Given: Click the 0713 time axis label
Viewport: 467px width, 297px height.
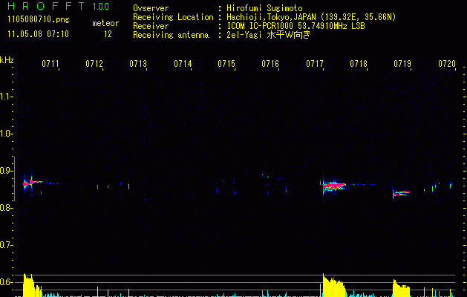Looking at the screenshot, I should tap(138, 64).
